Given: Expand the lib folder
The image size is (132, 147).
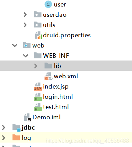Looking at the screenshot, I should click(36, 66).
